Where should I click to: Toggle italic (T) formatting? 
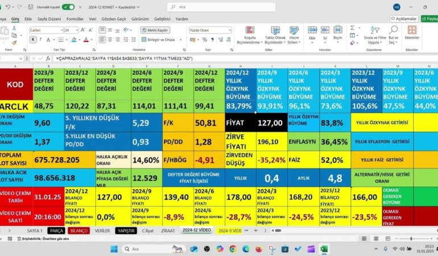click(x=41, y=40)
